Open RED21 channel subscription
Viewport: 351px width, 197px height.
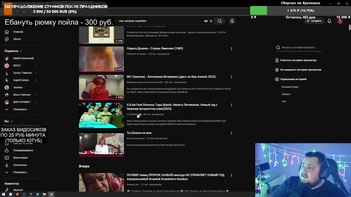click(x=17, y=66)
